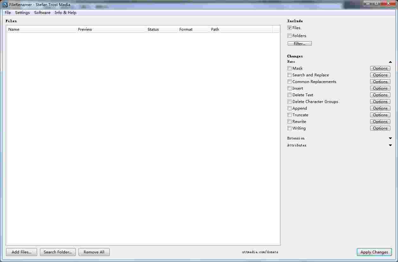
Task: Open the Settings menu
Action: [x=22, y=13]
